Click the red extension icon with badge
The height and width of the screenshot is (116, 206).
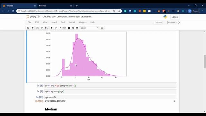tap(164, 11)
